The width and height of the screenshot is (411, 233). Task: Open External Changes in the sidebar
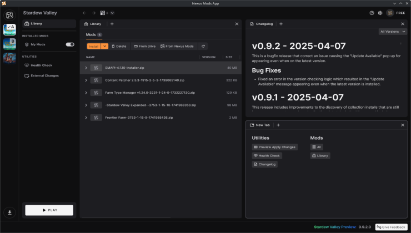[44, 75]
